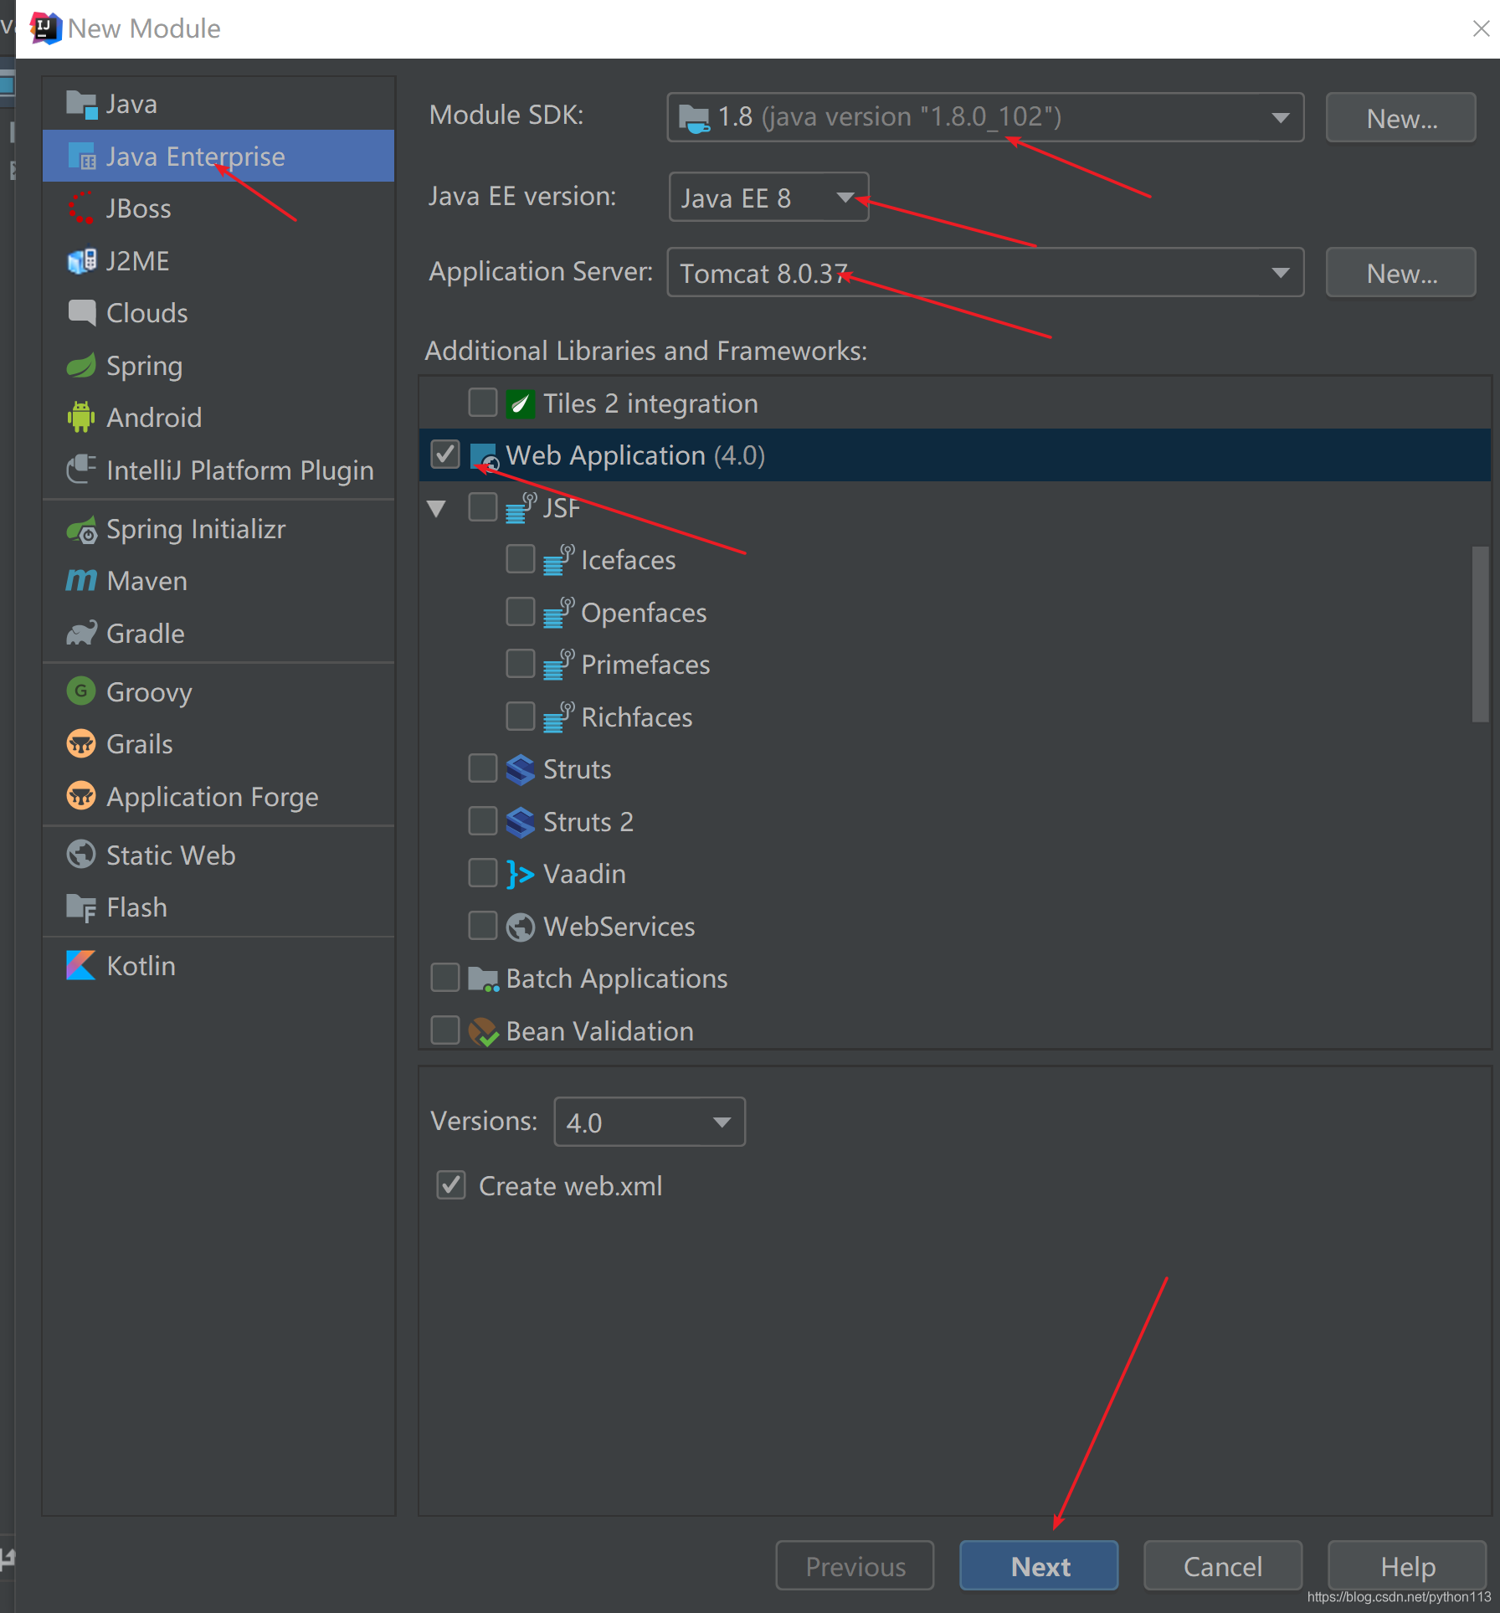Click the Application Forge icon
The width and height of the screenshot is (1500, 1613).
click(x=81, y=796)
